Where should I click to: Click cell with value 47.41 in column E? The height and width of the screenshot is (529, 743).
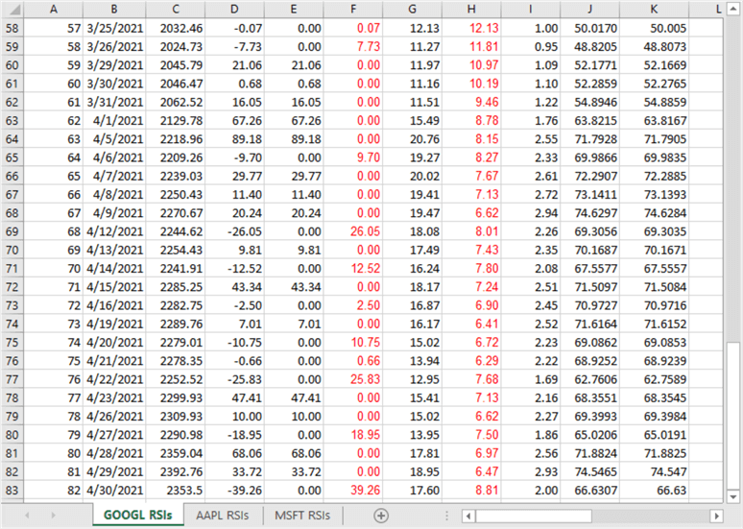(x=294, y=397)
